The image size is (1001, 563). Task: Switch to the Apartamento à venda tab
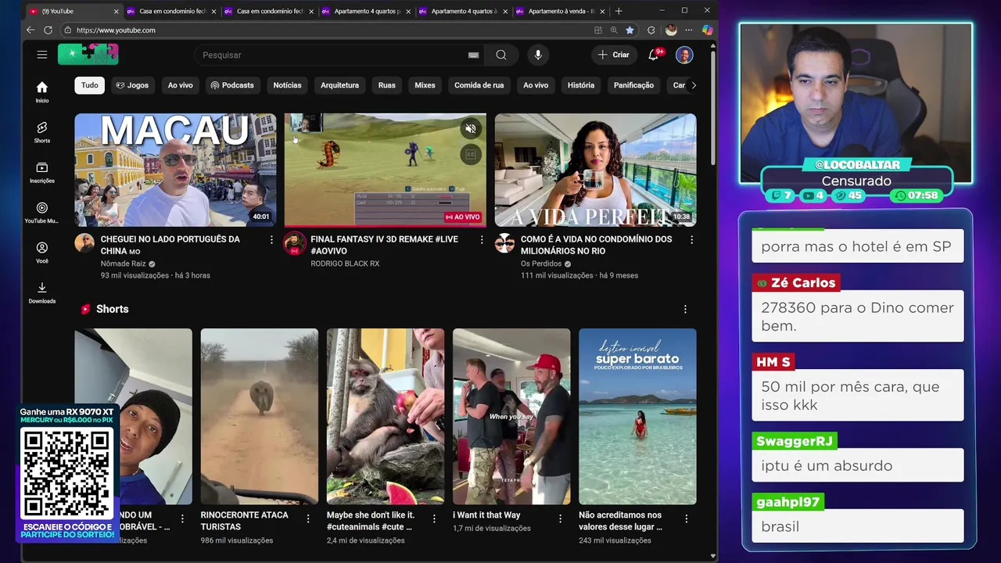pos(561,11)
